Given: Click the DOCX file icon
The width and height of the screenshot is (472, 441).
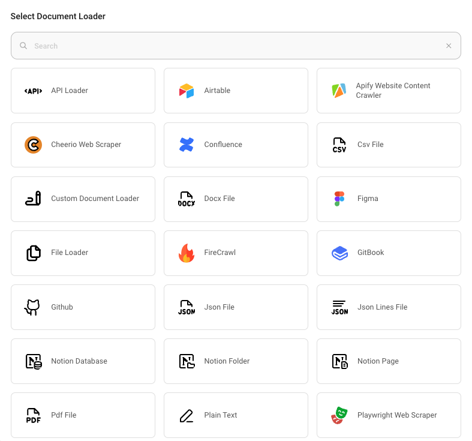Looking at the screenshot, I should point(187,199).
